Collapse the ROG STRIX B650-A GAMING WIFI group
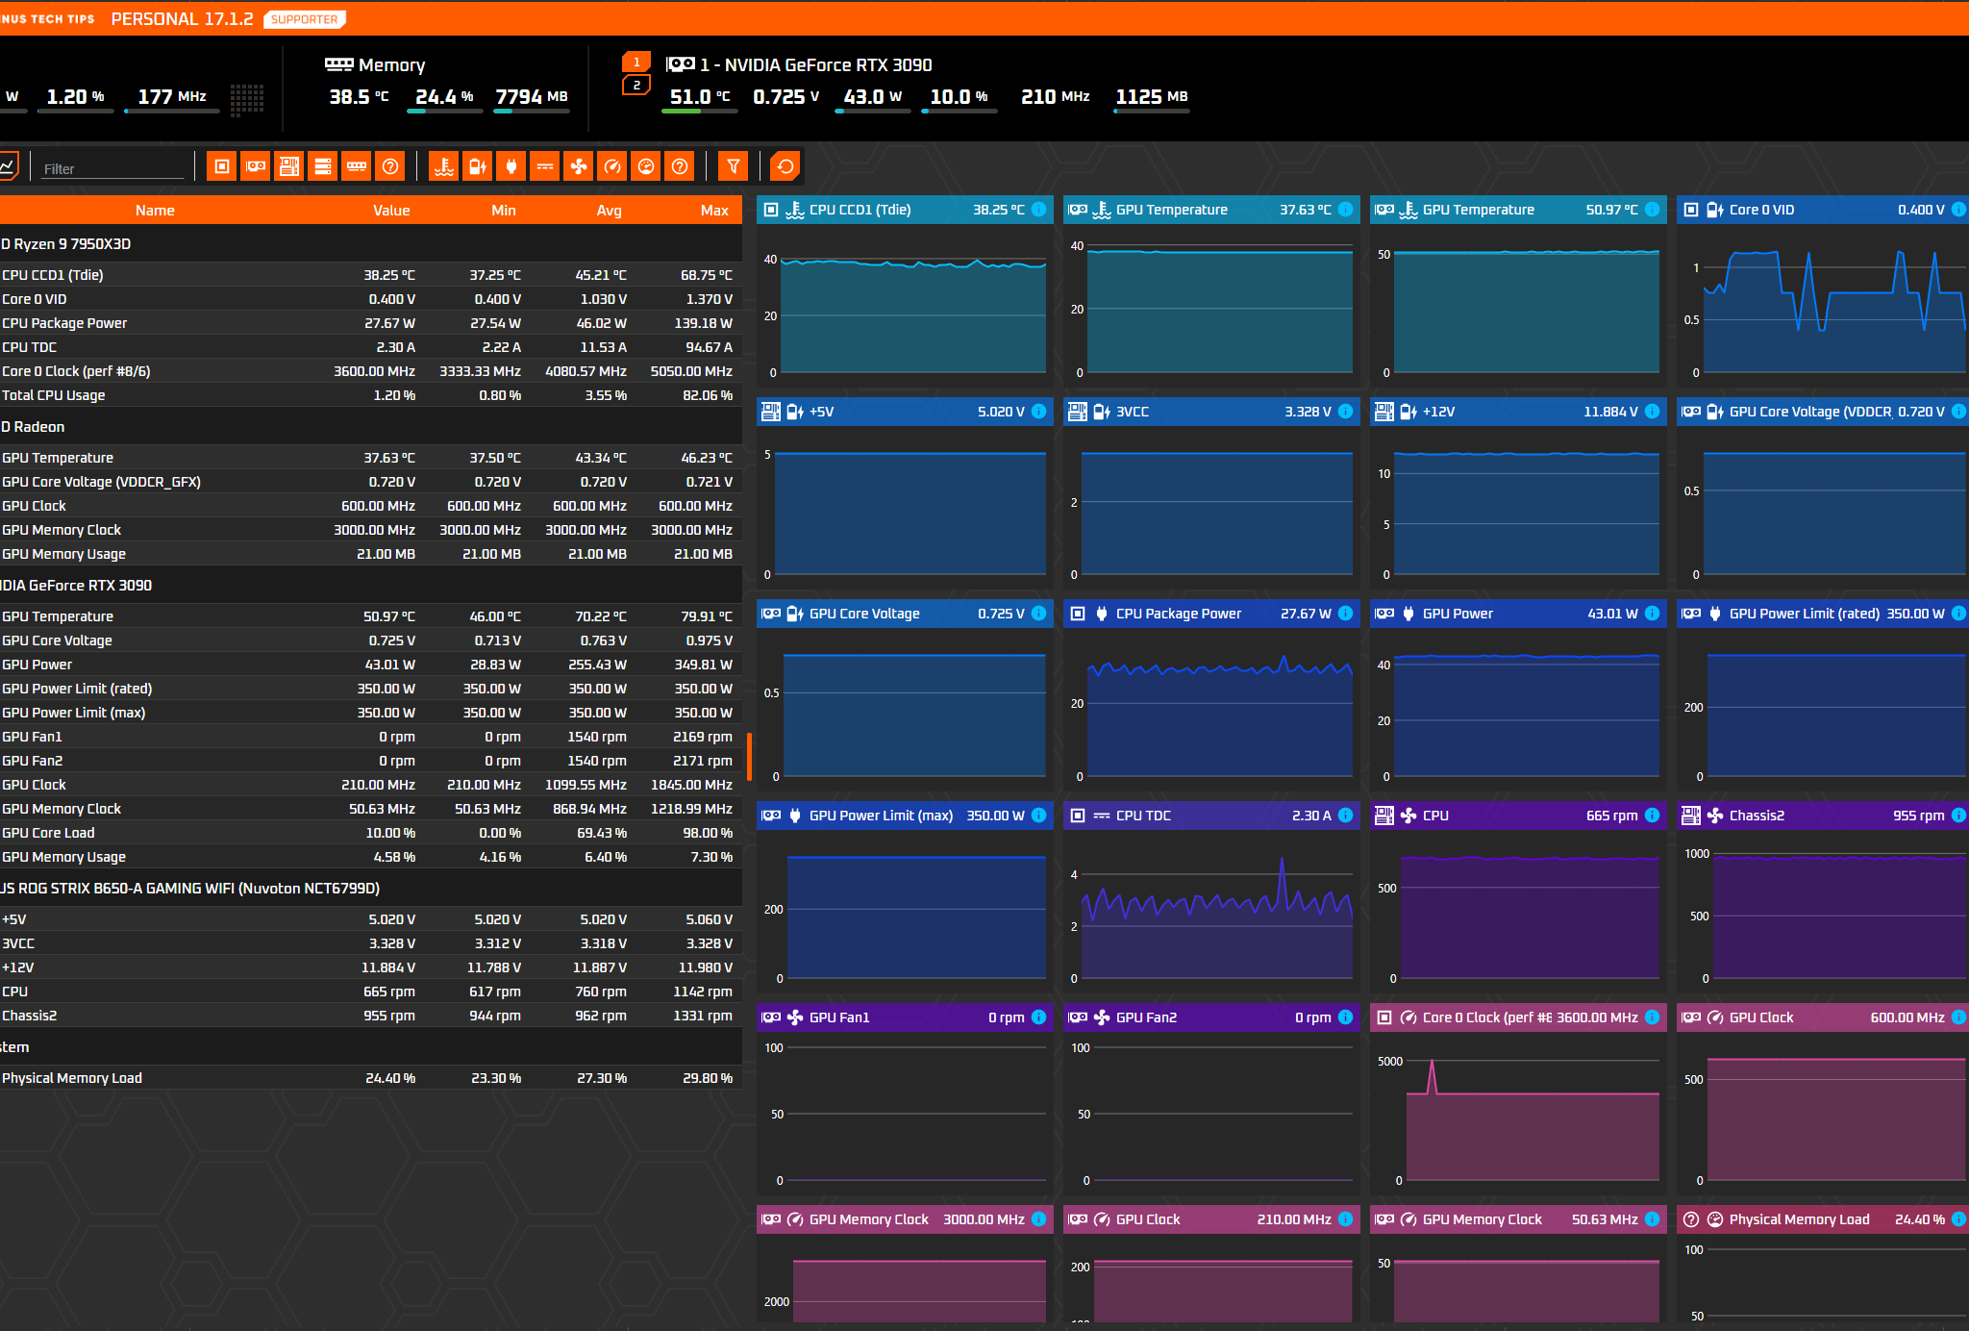This screenshot has height=1331, width=1969. [x=371, y=889]
